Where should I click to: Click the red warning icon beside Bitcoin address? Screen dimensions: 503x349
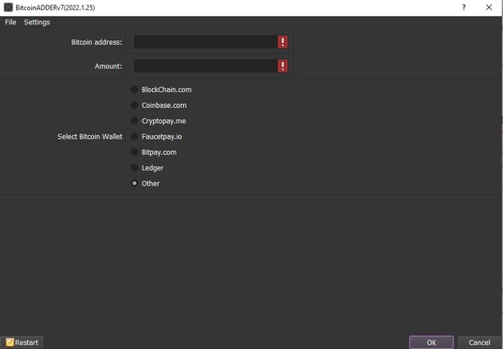pos(282,42)
